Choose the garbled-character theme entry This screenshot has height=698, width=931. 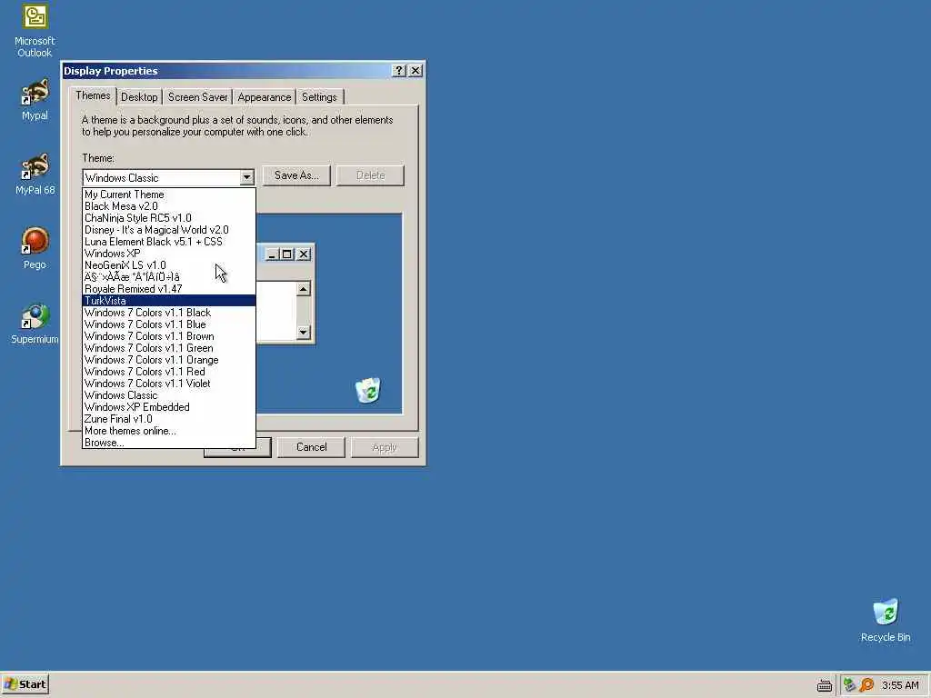pos(168,277)
